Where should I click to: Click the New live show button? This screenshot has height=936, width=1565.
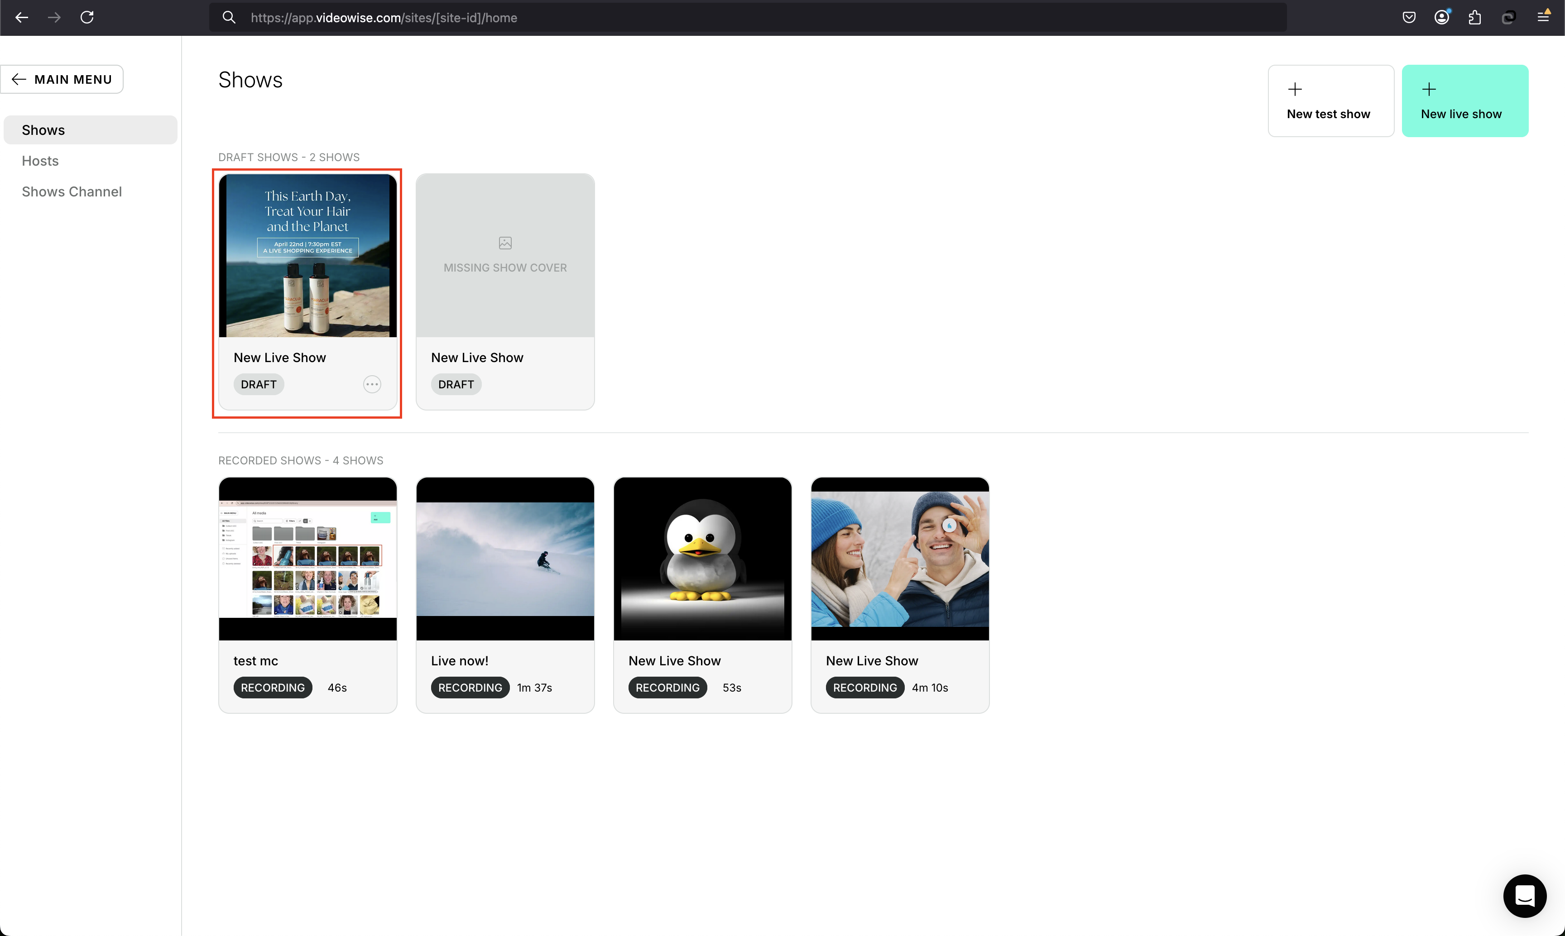click(x=1464, y=101)
